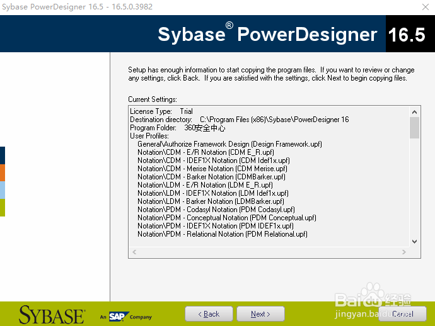435x326 pixels.
Task: Click the 'User Profiles:' line
Action: click(149, 136)
